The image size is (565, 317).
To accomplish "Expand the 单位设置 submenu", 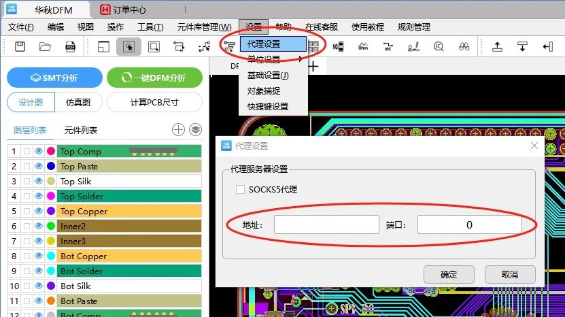I will click(273, 59).
